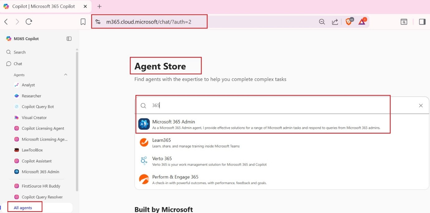
Task: Close the Copilot browser tab
Action: point(85,6)
